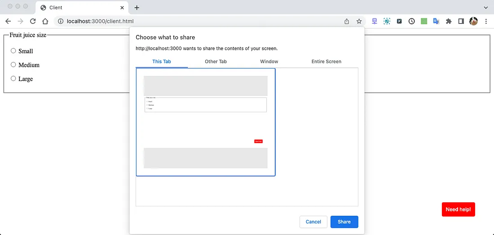This screenshot has width=494, height=235.
Task: Select the Medium juice size option
Action: click(13, 65)
